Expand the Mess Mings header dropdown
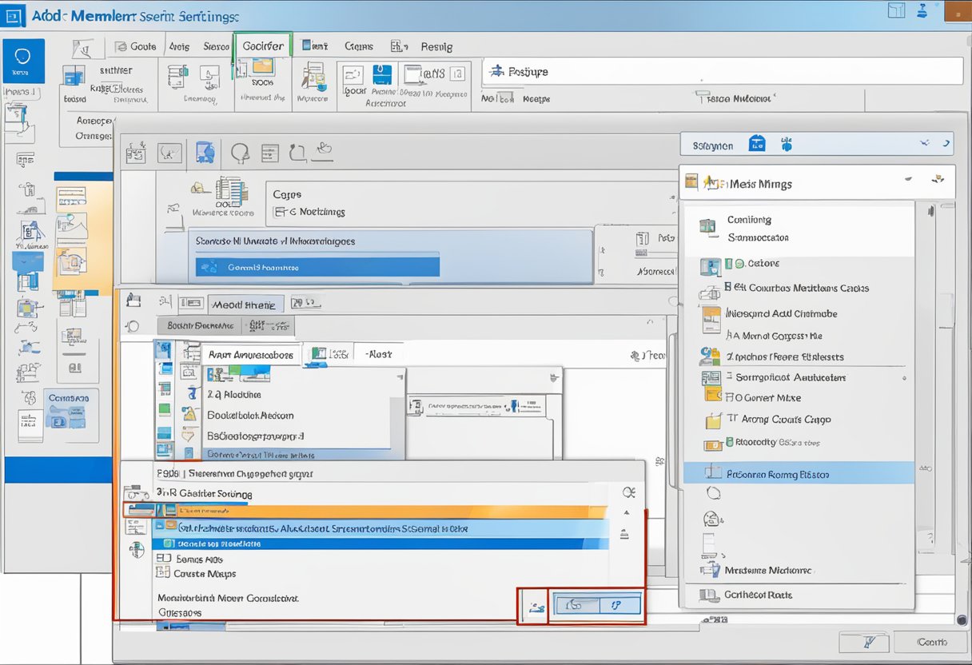This screenshot has width=972, height=665. click(x=909, y=181)
